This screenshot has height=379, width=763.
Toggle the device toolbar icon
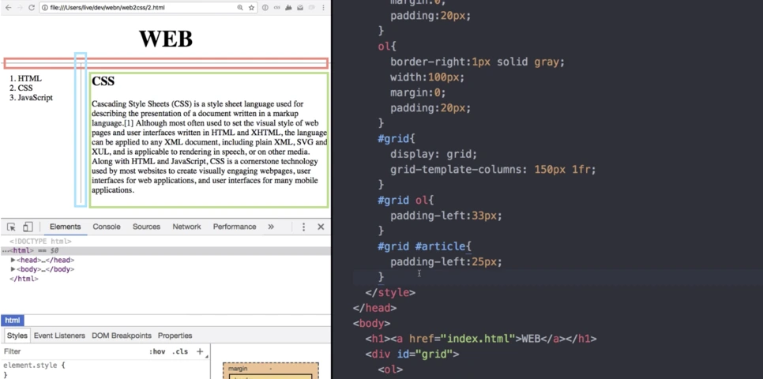coord(28,227)
